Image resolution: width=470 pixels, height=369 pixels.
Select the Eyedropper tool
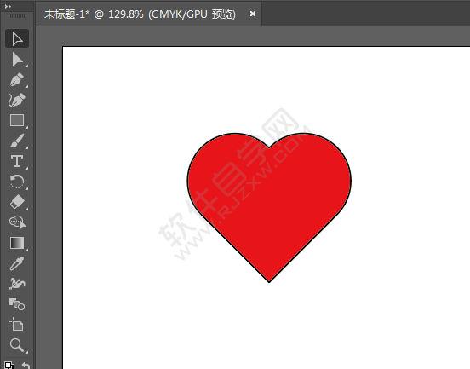point(17,263)
